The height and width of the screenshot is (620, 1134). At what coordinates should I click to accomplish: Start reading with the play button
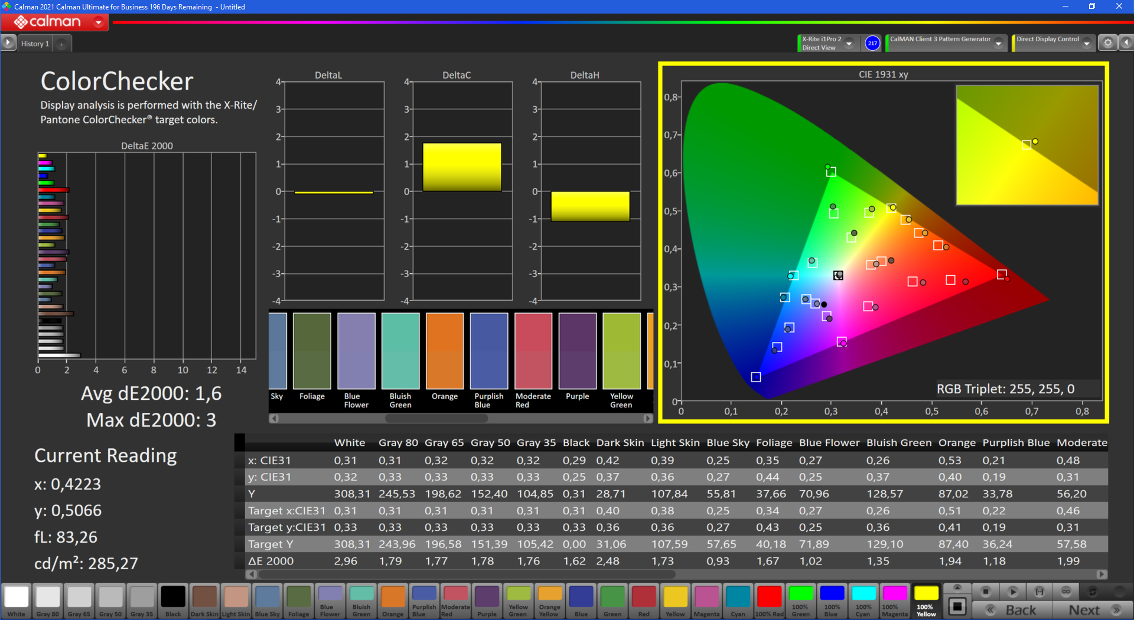(x=1012, y=592)
